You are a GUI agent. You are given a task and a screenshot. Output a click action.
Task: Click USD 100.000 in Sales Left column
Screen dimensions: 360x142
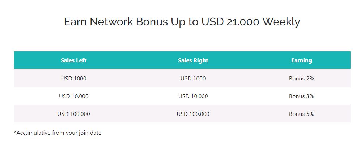74,114
